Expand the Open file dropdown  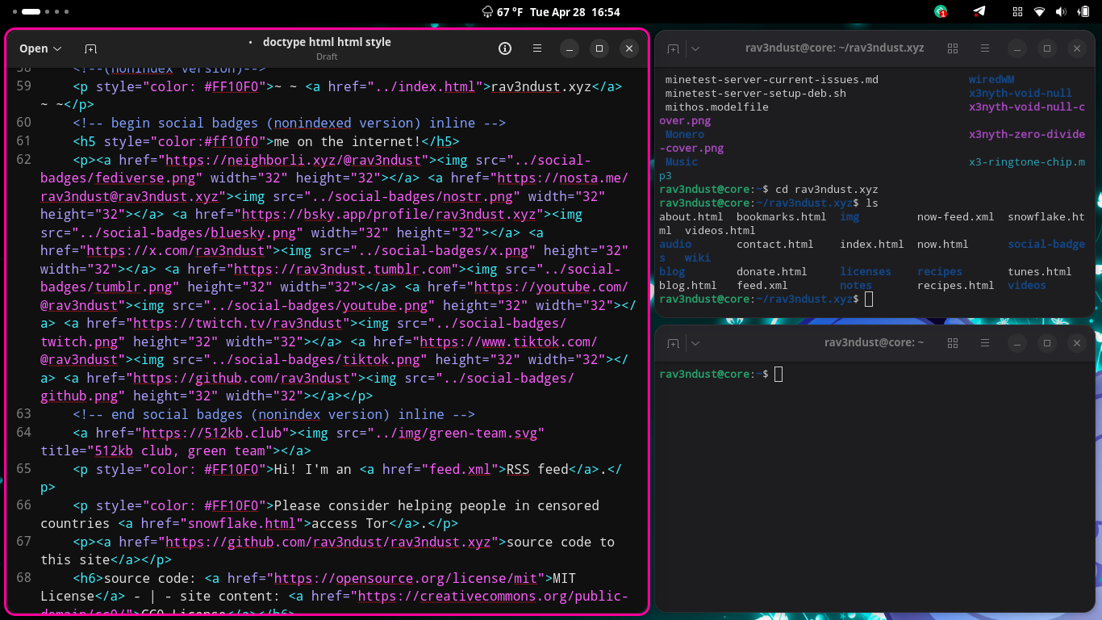click(x=40, y=48)
